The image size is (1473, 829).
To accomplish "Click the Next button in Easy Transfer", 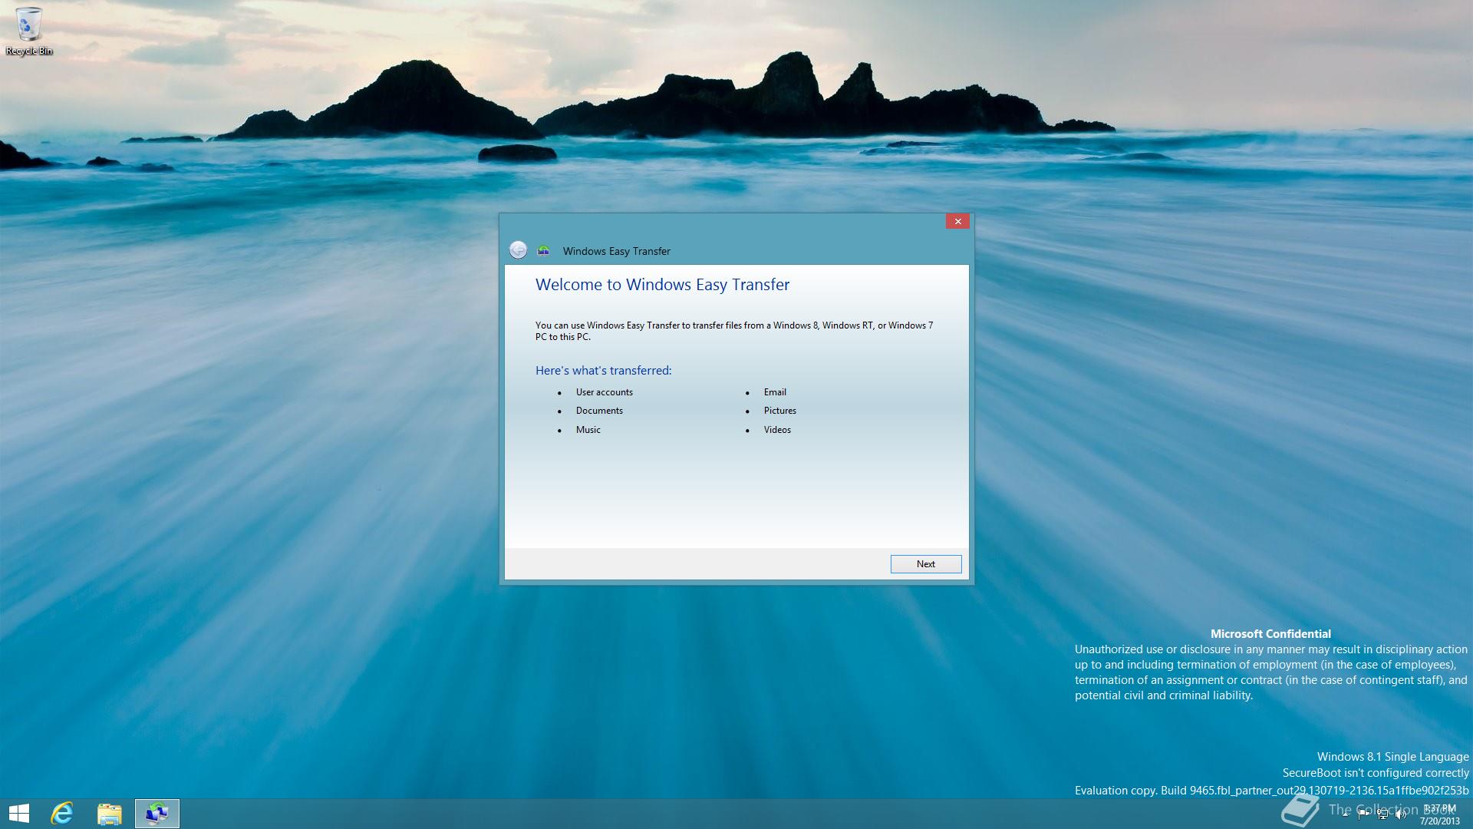I will coord(925,564).
